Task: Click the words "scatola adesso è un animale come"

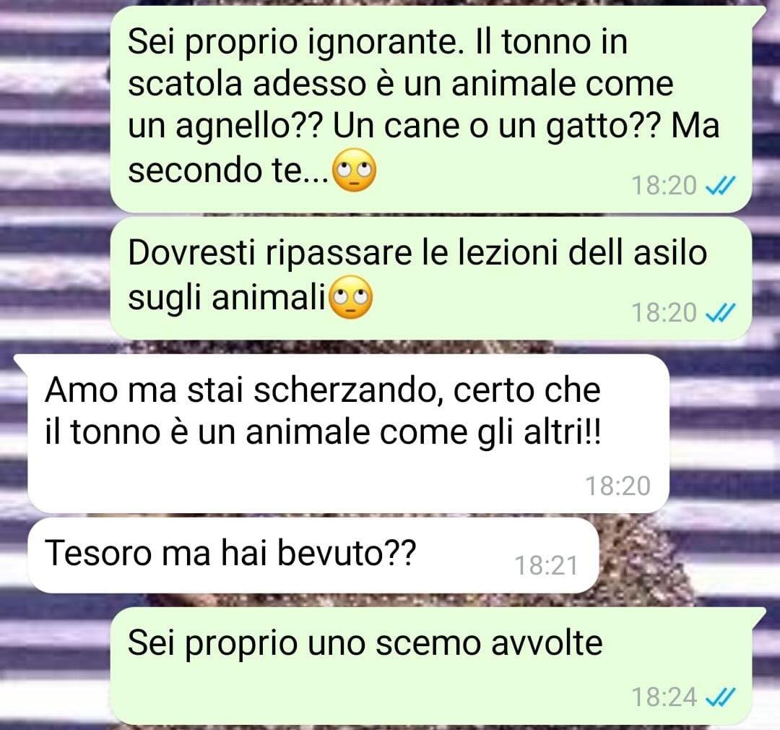Action: point(401,84)
